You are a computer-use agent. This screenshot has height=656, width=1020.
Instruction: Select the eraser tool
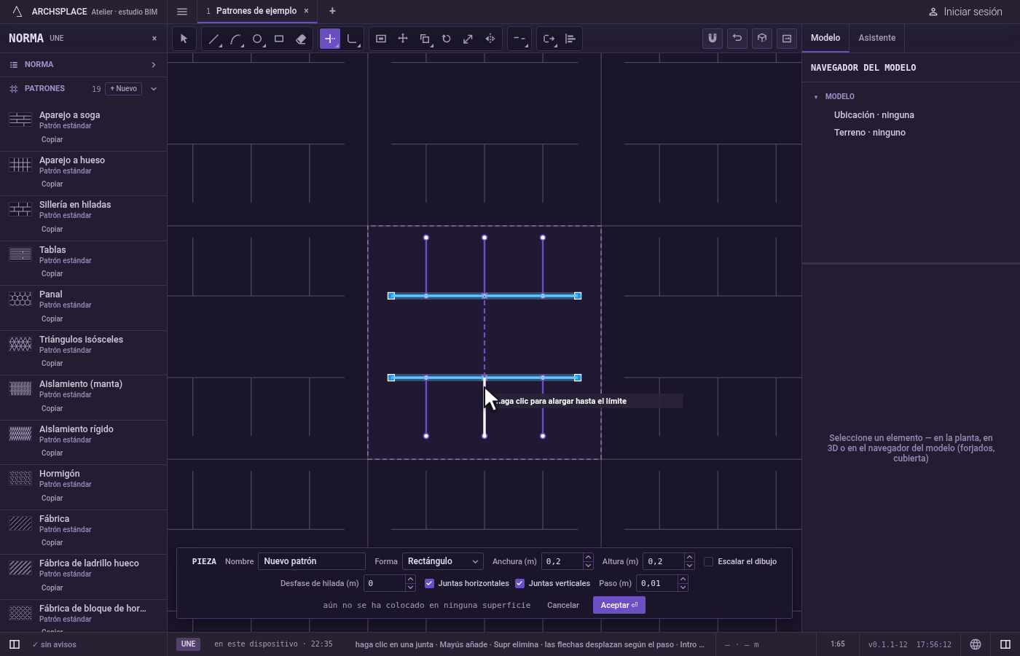301,39
